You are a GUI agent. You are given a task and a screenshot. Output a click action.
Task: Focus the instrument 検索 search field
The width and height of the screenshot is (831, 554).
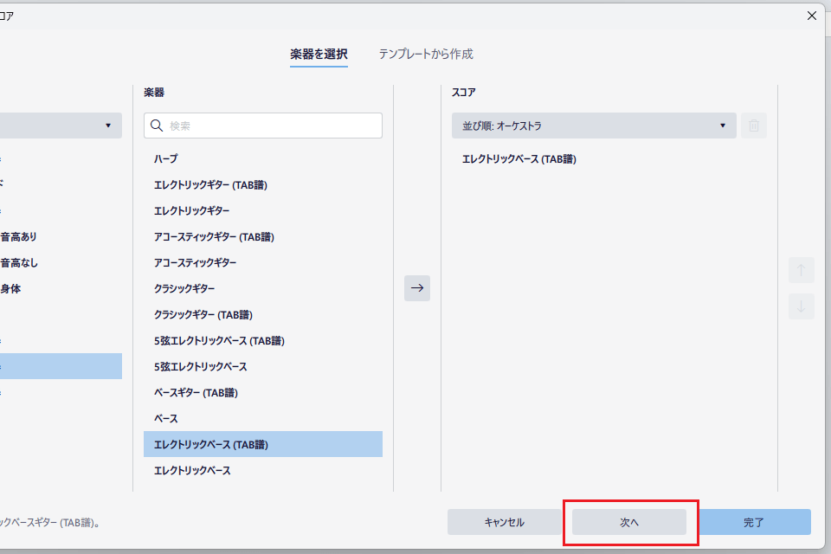click(273, 126)
